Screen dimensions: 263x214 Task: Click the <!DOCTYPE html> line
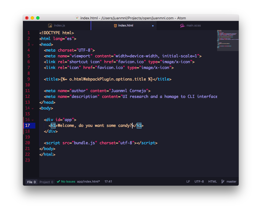pos(57,33)
